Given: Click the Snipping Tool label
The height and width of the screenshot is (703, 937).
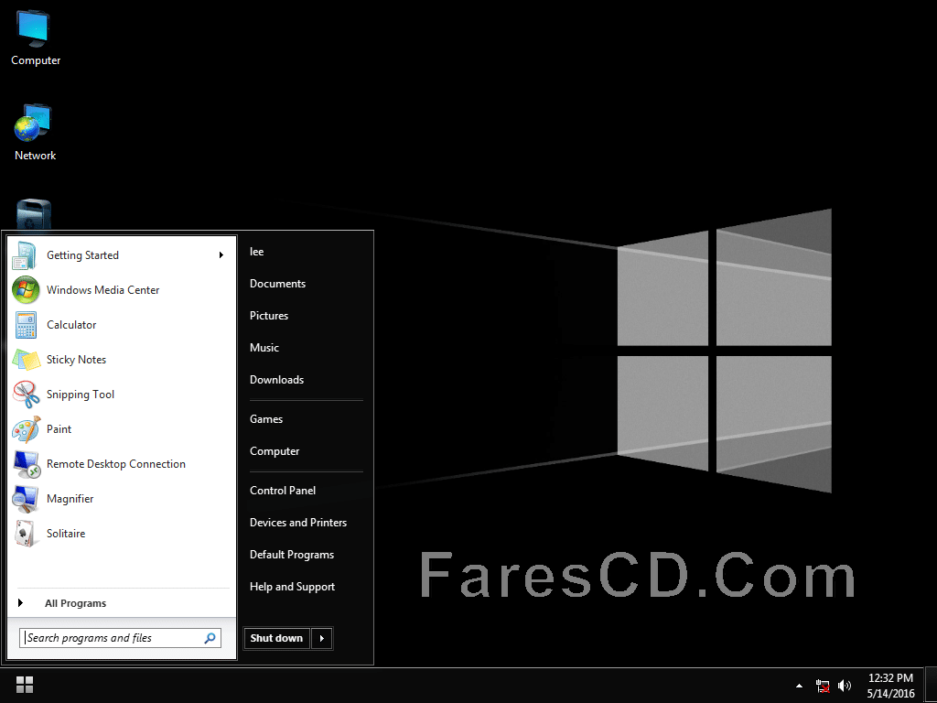Looking at the screenshot, I should [81, 395].
